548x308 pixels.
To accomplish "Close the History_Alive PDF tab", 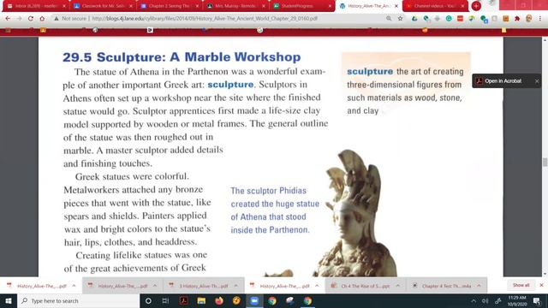I will coord(396,6).
